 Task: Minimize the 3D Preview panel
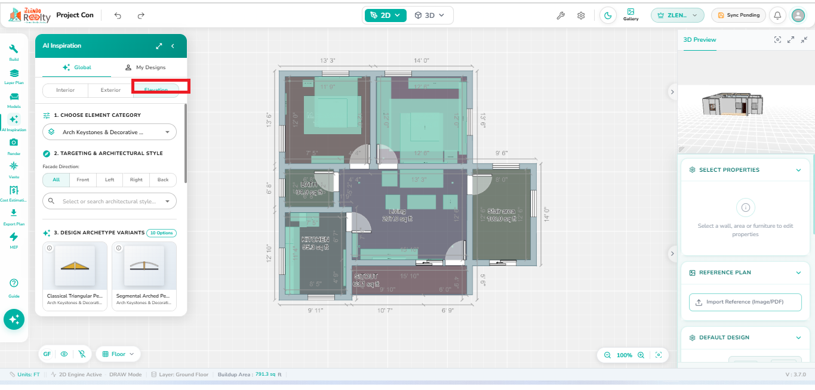[x=804, y=39]
